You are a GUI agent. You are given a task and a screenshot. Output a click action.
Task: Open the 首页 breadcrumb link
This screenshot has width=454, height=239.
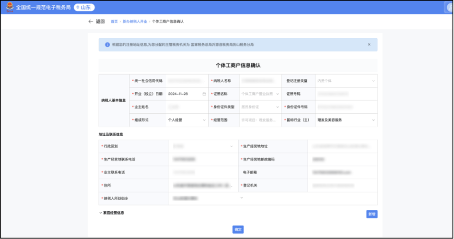coord(115,22)
